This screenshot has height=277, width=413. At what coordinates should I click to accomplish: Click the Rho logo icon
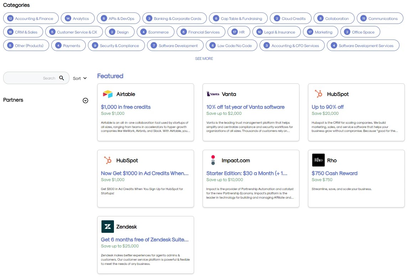click(318, 160)
